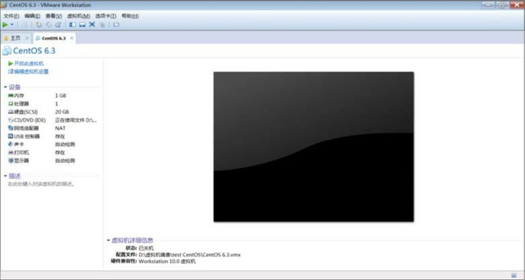Enter full screen mode via toolbar icon
Screen dimensions: 525x280
click(92, 25)
